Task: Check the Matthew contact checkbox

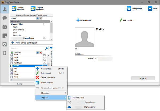Action: [12, 63]
